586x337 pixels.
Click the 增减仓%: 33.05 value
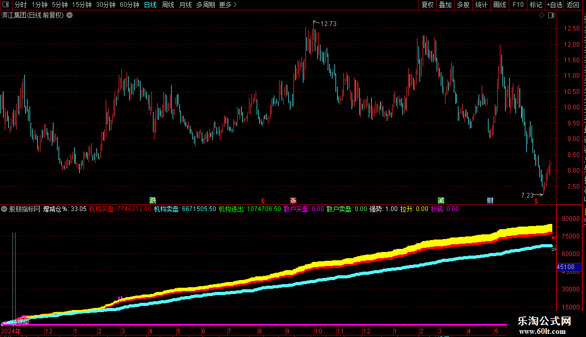pos(65,209)
